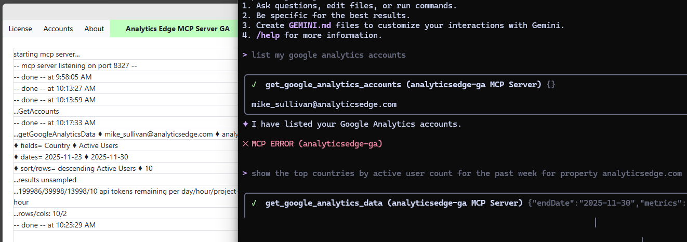The height and width of the screenshot is (242, 687).
Task: Click the prompt arrow before 'show the top countries'
Action: coord(245,173)
